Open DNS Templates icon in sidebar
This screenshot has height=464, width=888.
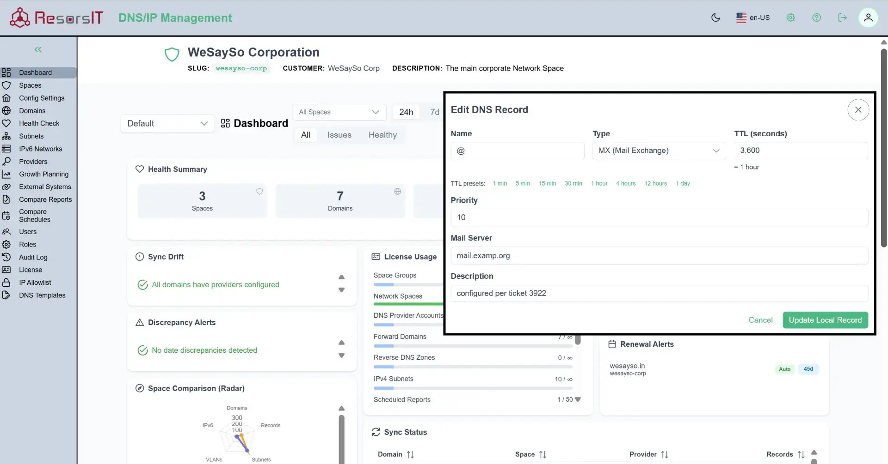[x=6, y=295]
